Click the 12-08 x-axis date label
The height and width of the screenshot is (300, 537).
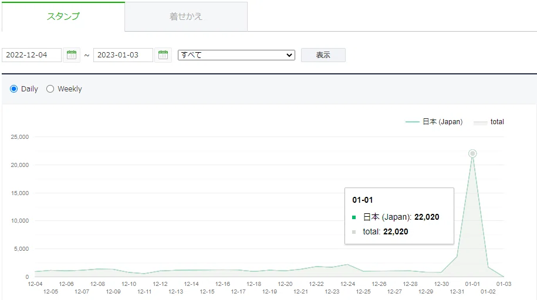[x=97, y=284]
